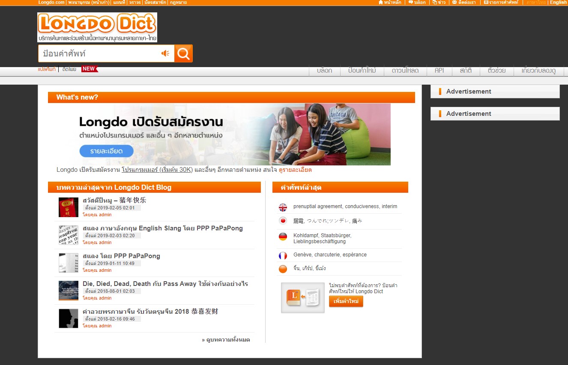Click admin author under Die, Died, Dead post
The image size is (568, 365).
point(105,298)
